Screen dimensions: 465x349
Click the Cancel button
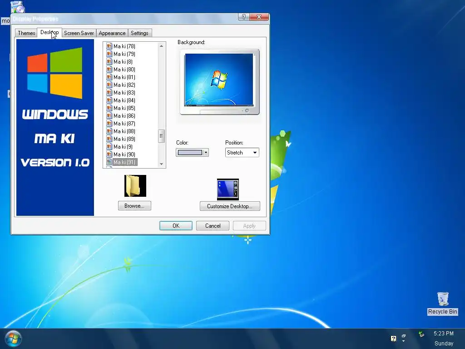213,226
